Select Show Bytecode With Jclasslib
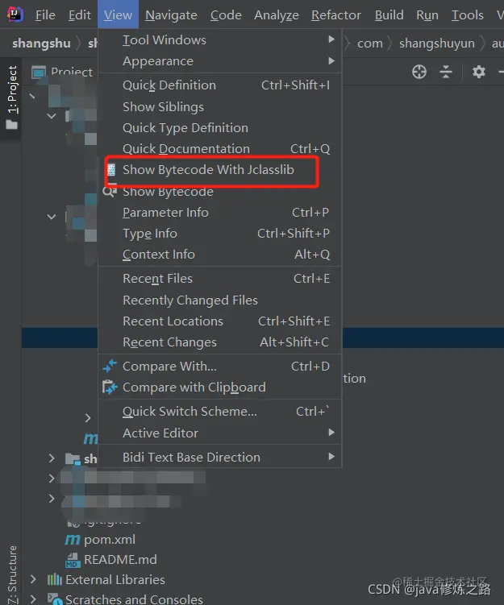The image size is (504, 605). click(x=220, y=170)
